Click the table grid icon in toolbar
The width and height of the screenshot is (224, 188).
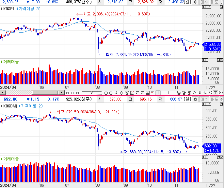tap(142, 93)
